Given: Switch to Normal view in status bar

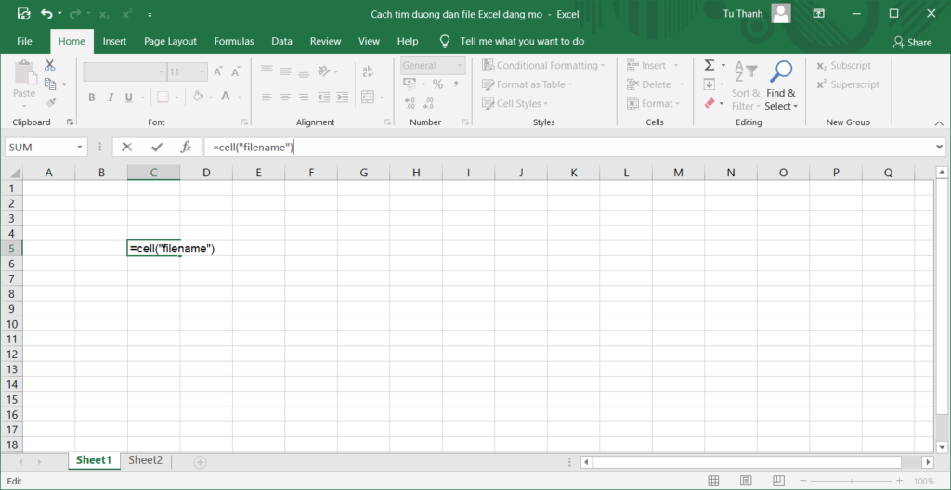Looking at the screenshot, I should pyautogui.click(x=713, y=481).
